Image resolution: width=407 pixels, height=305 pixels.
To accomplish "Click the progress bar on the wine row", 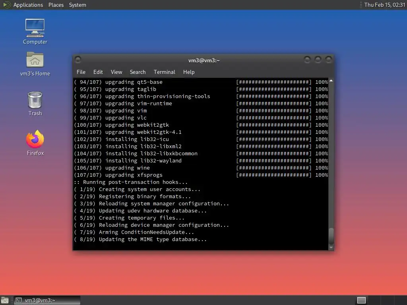I will pyautogui.click(x=273, y=168).
